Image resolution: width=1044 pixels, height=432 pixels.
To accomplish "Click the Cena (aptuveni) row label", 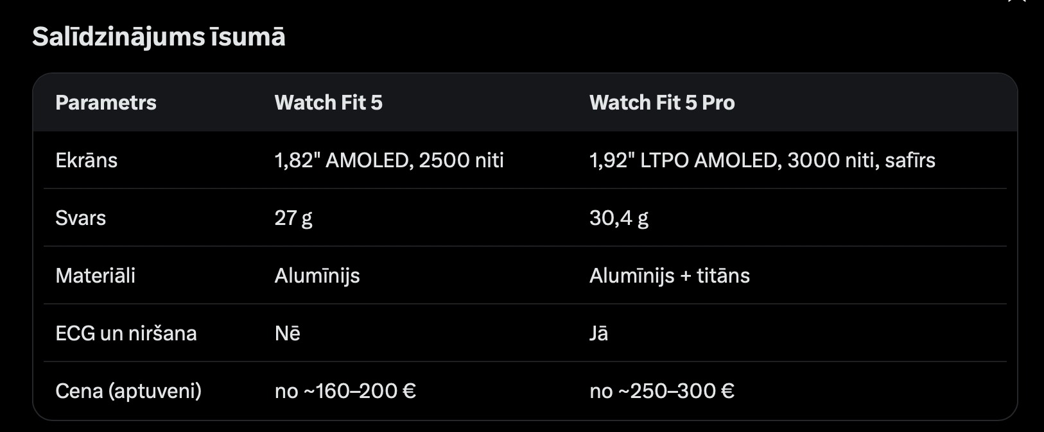I will click(128, 391).
